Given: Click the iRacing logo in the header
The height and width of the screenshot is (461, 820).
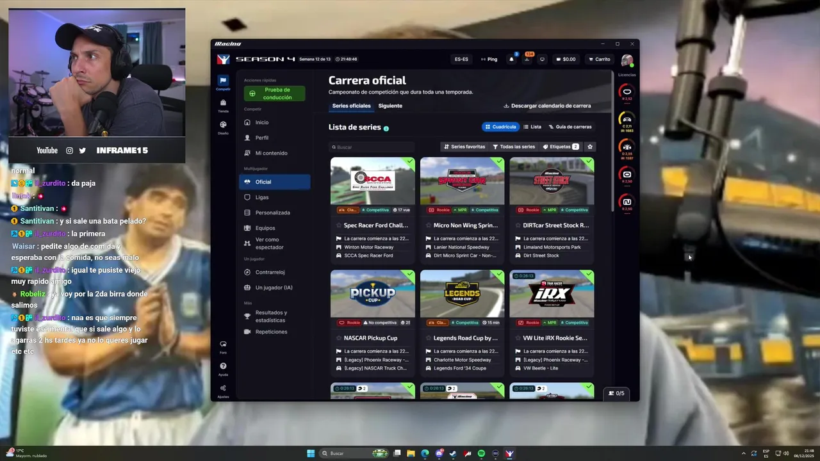Looking at the screenshot, I should tap(223, 59).
